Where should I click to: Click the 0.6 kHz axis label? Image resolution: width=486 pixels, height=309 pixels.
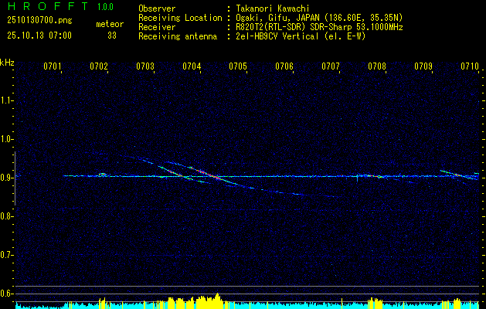[6, 294]
